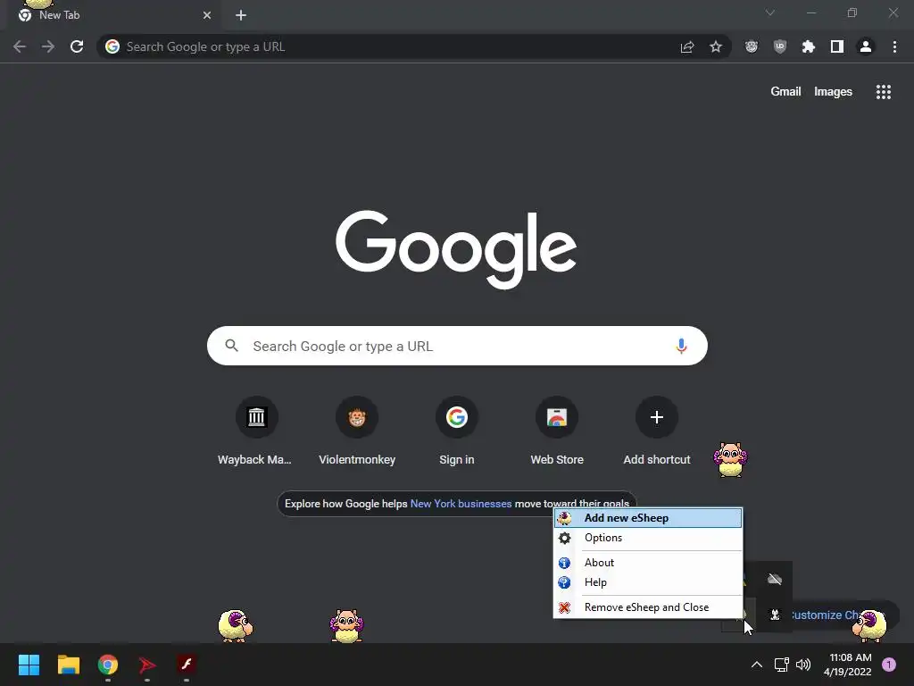Open Help in the eSheep menu
The height and width of the screenshot is (686, 914).
tap(648, 582)
